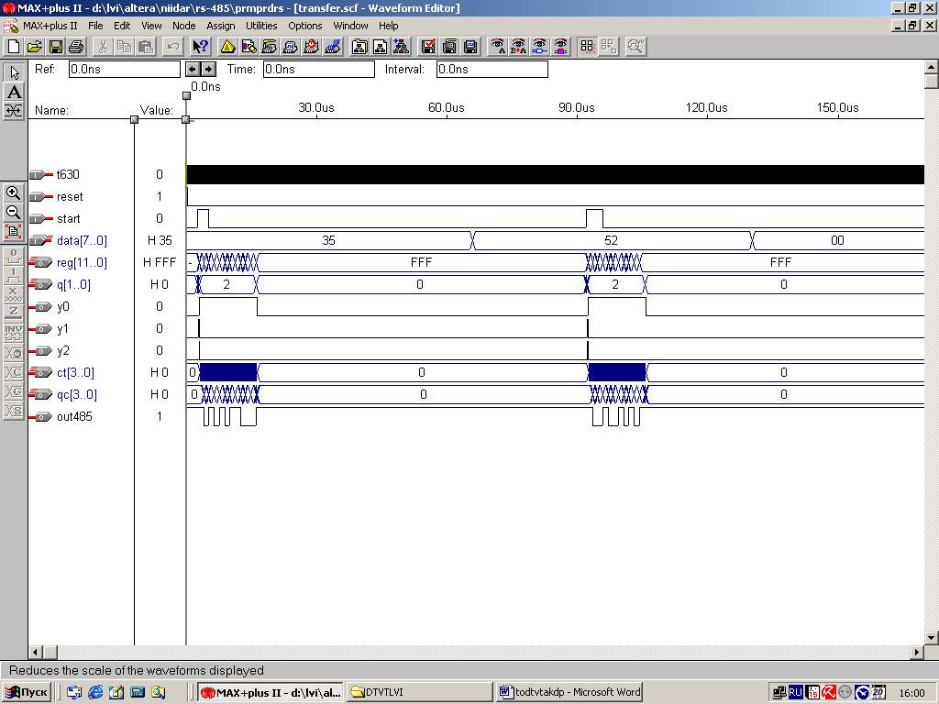Open the top-level project hierarchy tree icon
939x704 pixels.
401,47
